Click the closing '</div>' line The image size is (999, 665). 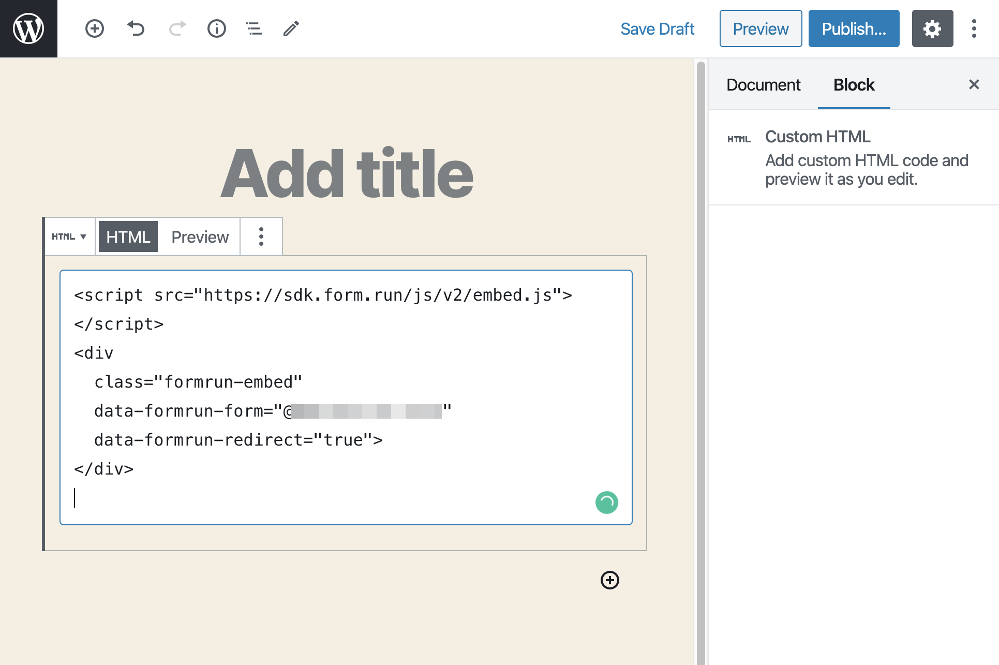(x=103, y=469)
